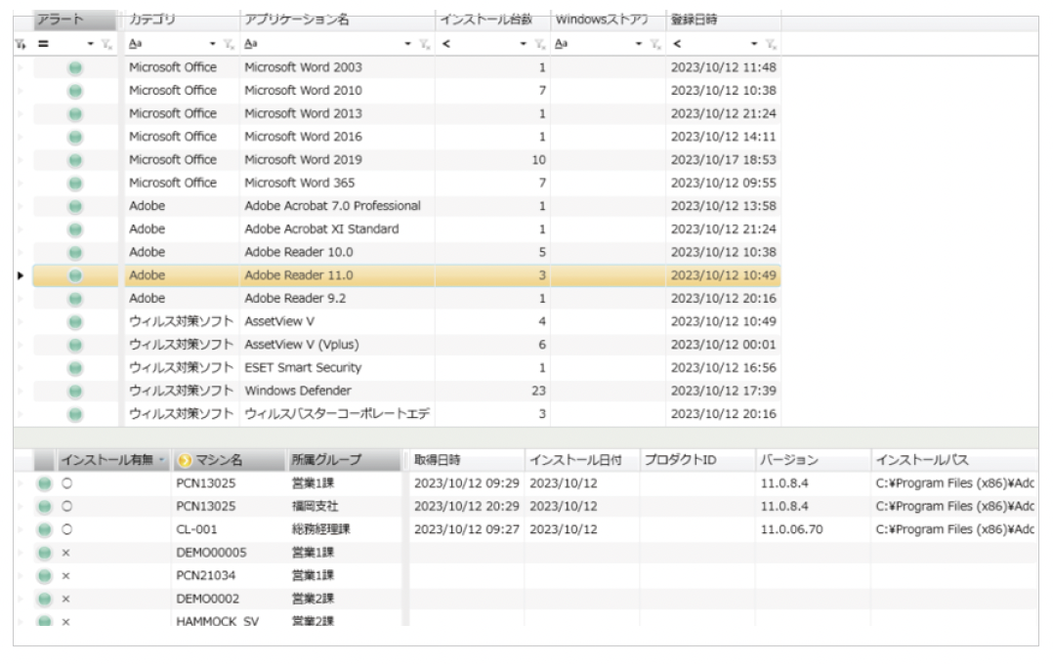Click the yellow icon in the マシン名 header

(x=185, y=461)
